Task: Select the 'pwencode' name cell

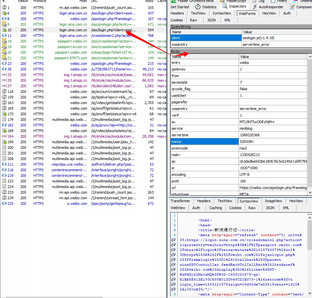Action: tap(205, 148)
